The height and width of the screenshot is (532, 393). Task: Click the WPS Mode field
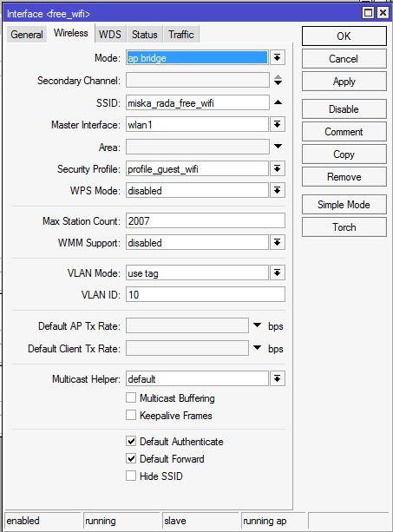pos(197,190)
